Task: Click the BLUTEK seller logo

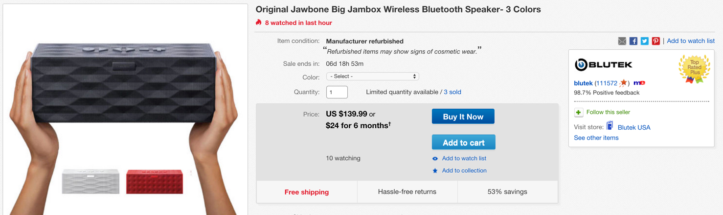Action: pyautogui.click(x=603, y=64)
